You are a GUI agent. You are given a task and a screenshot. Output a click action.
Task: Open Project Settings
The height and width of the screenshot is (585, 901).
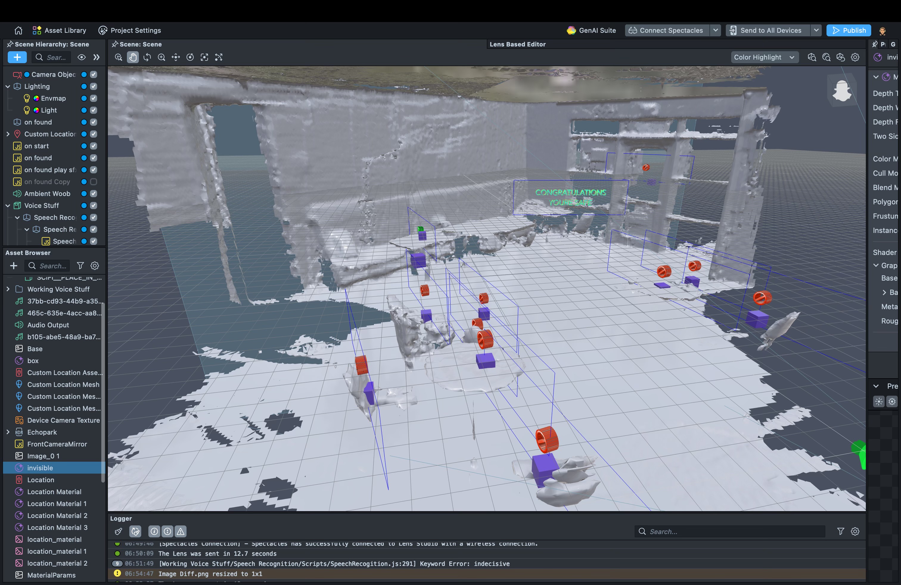pyautogui.click(x=130, y=30)
